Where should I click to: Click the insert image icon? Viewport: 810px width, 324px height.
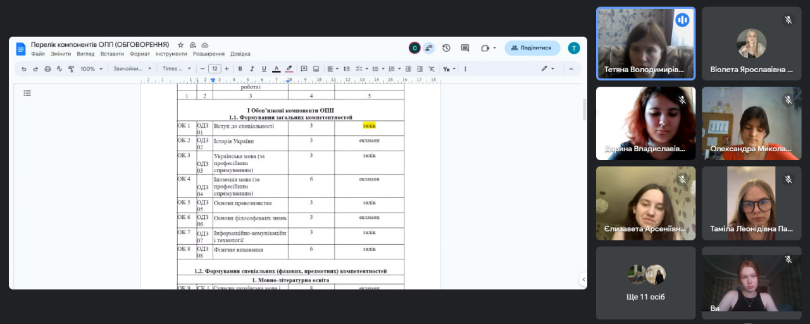point(316,69)
